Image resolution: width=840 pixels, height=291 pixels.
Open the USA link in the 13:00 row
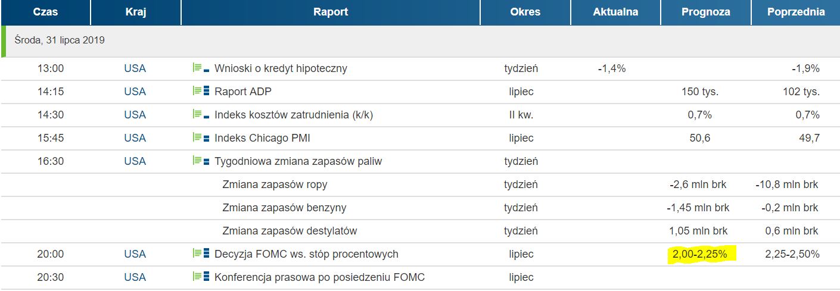coord(135,68)
